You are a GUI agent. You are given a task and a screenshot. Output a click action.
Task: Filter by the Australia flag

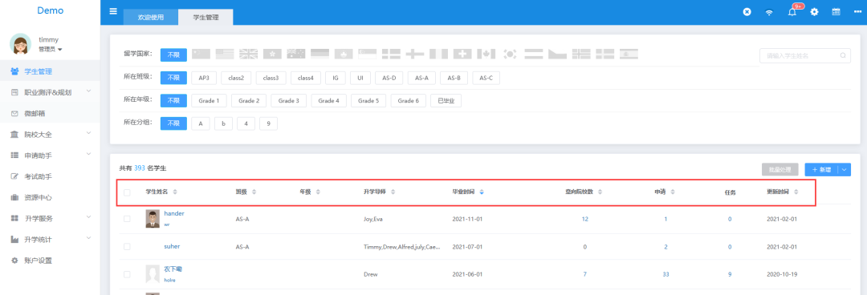pos(296,55)
